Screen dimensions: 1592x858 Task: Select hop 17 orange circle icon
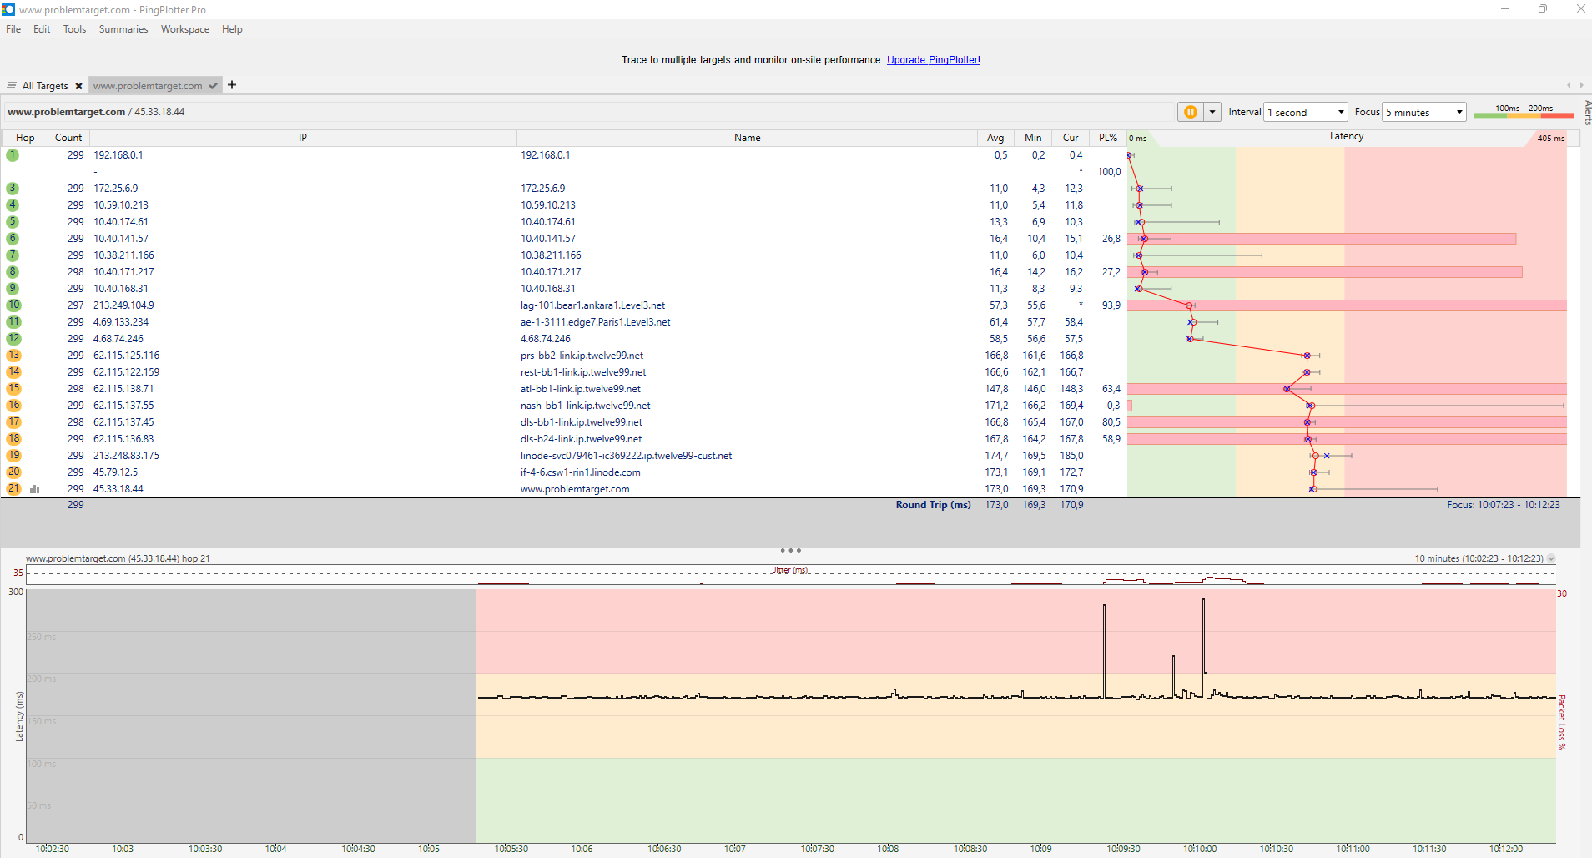point(13,422)
